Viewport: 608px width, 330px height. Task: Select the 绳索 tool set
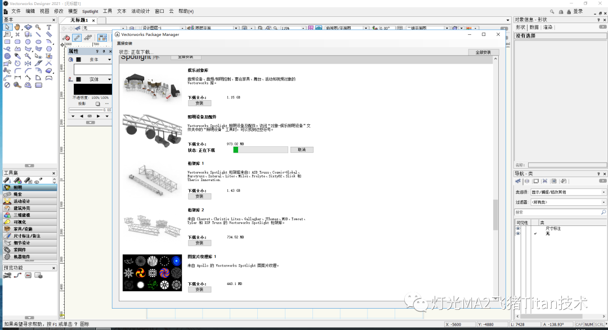(x=30, y=195)
